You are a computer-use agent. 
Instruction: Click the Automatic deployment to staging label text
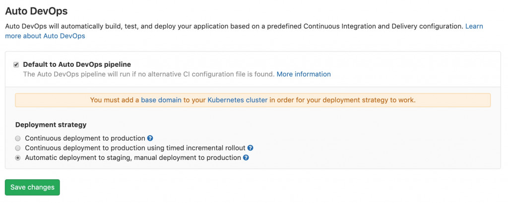(132, 158)
